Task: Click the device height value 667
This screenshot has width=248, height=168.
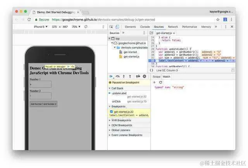Action: tap(65, 27)
